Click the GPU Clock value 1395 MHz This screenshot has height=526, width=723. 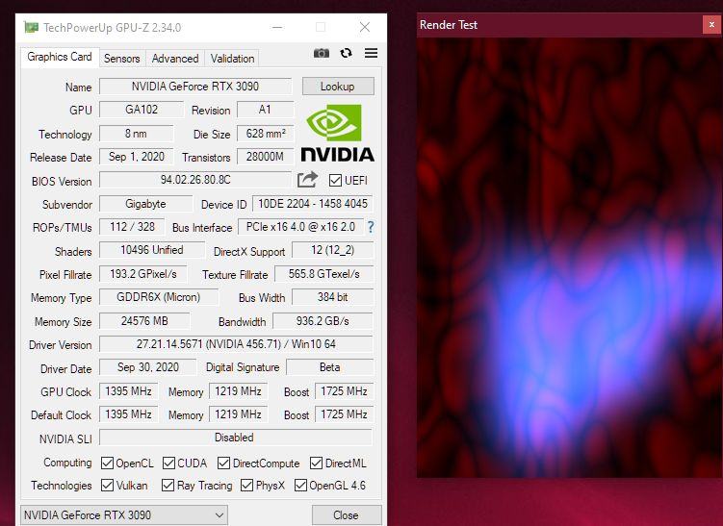[129, 391]
